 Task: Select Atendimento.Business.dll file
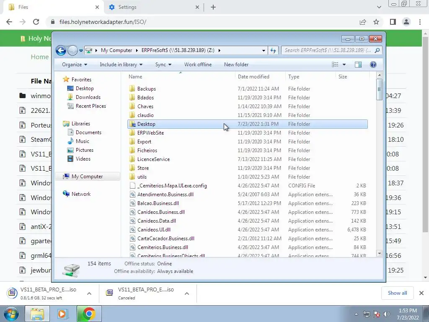click(247, 195)
